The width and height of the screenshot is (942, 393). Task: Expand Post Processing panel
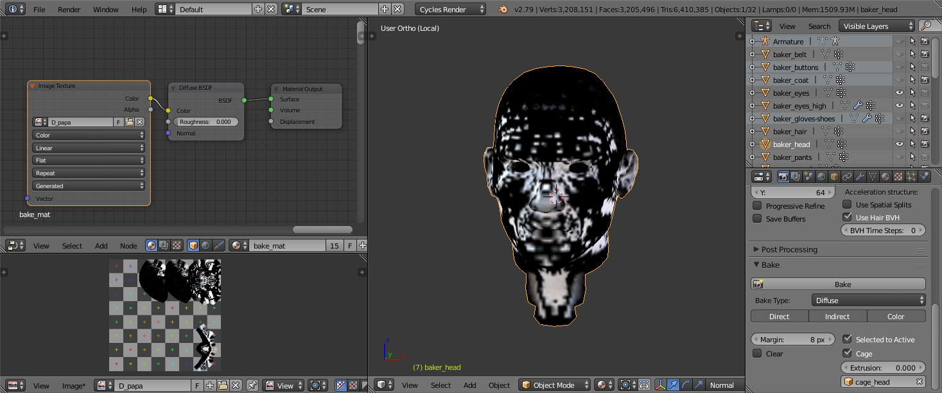[x=756, y=249]
